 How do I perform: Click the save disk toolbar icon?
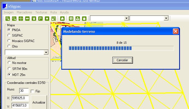point(71,19)
